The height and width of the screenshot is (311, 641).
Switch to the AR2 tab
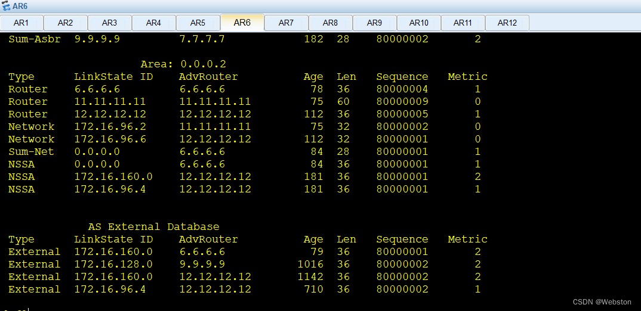66,23
